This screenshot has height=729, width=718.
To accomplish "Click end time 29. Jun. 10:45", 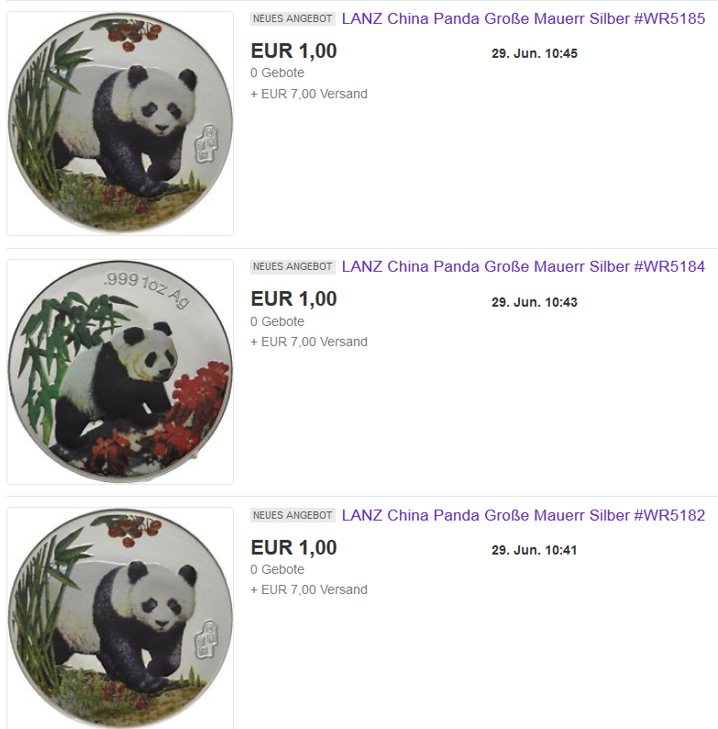I will 535,54.
